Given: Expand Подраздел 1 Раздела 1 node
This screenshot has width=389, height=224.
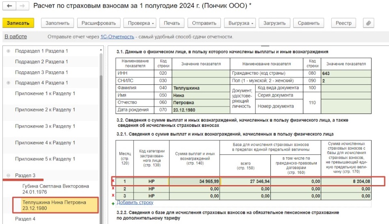Looking at the screenshot, I should click(9, 51).
